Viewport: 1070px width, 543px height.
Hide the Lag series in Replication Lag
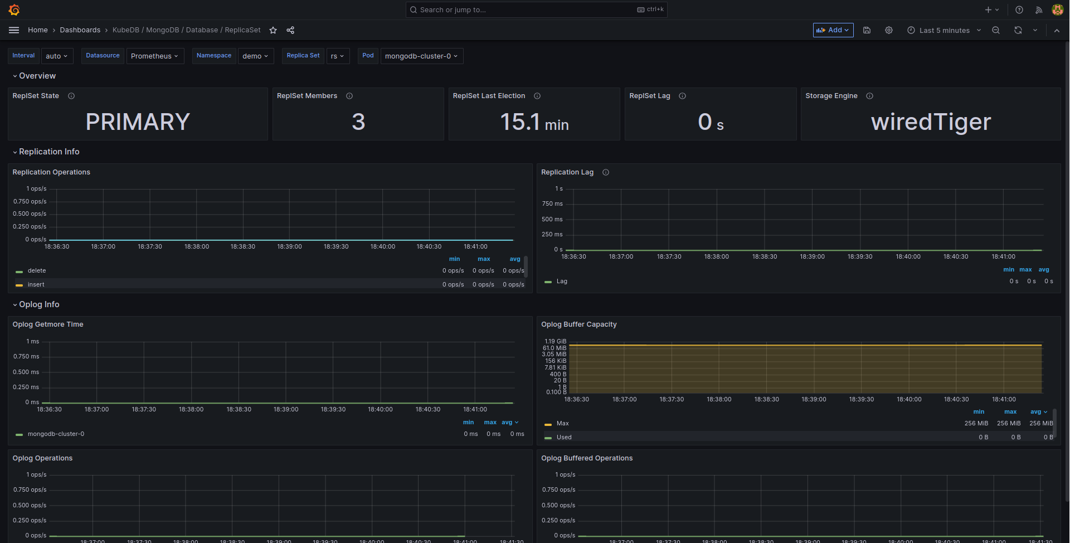pos(562,281)
